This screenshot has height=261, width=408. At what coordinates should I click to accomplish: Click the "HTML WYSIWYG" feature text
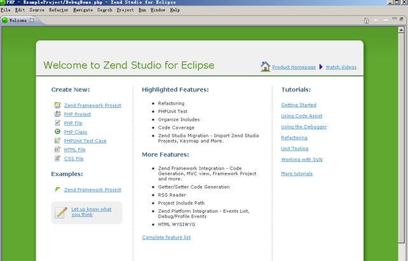click(177, 224)
